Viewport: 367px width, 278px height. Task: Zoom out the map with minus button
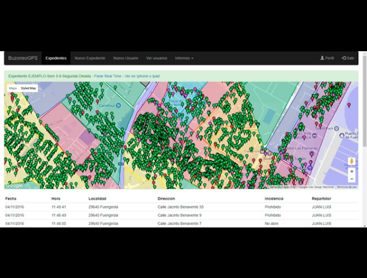click(x=352, y=179)
